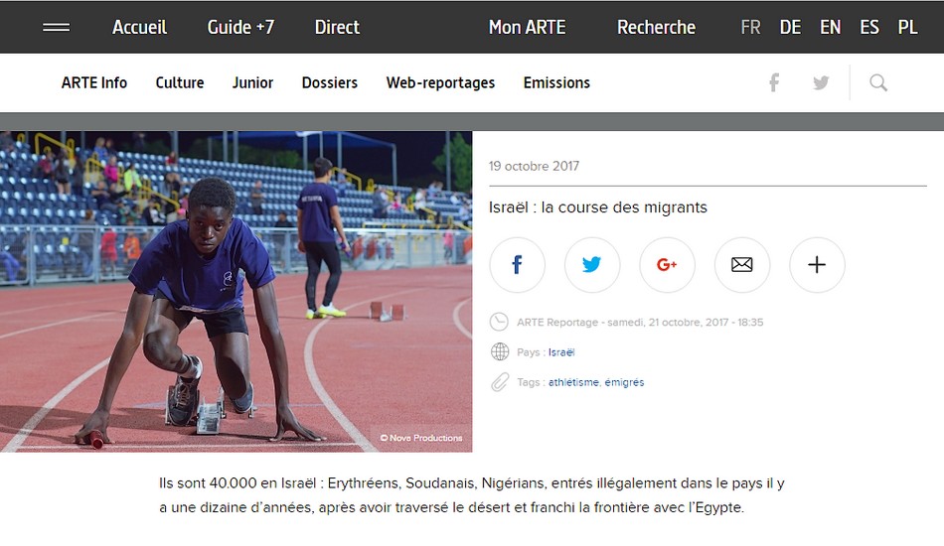Share article via round Facebook button

517,265
